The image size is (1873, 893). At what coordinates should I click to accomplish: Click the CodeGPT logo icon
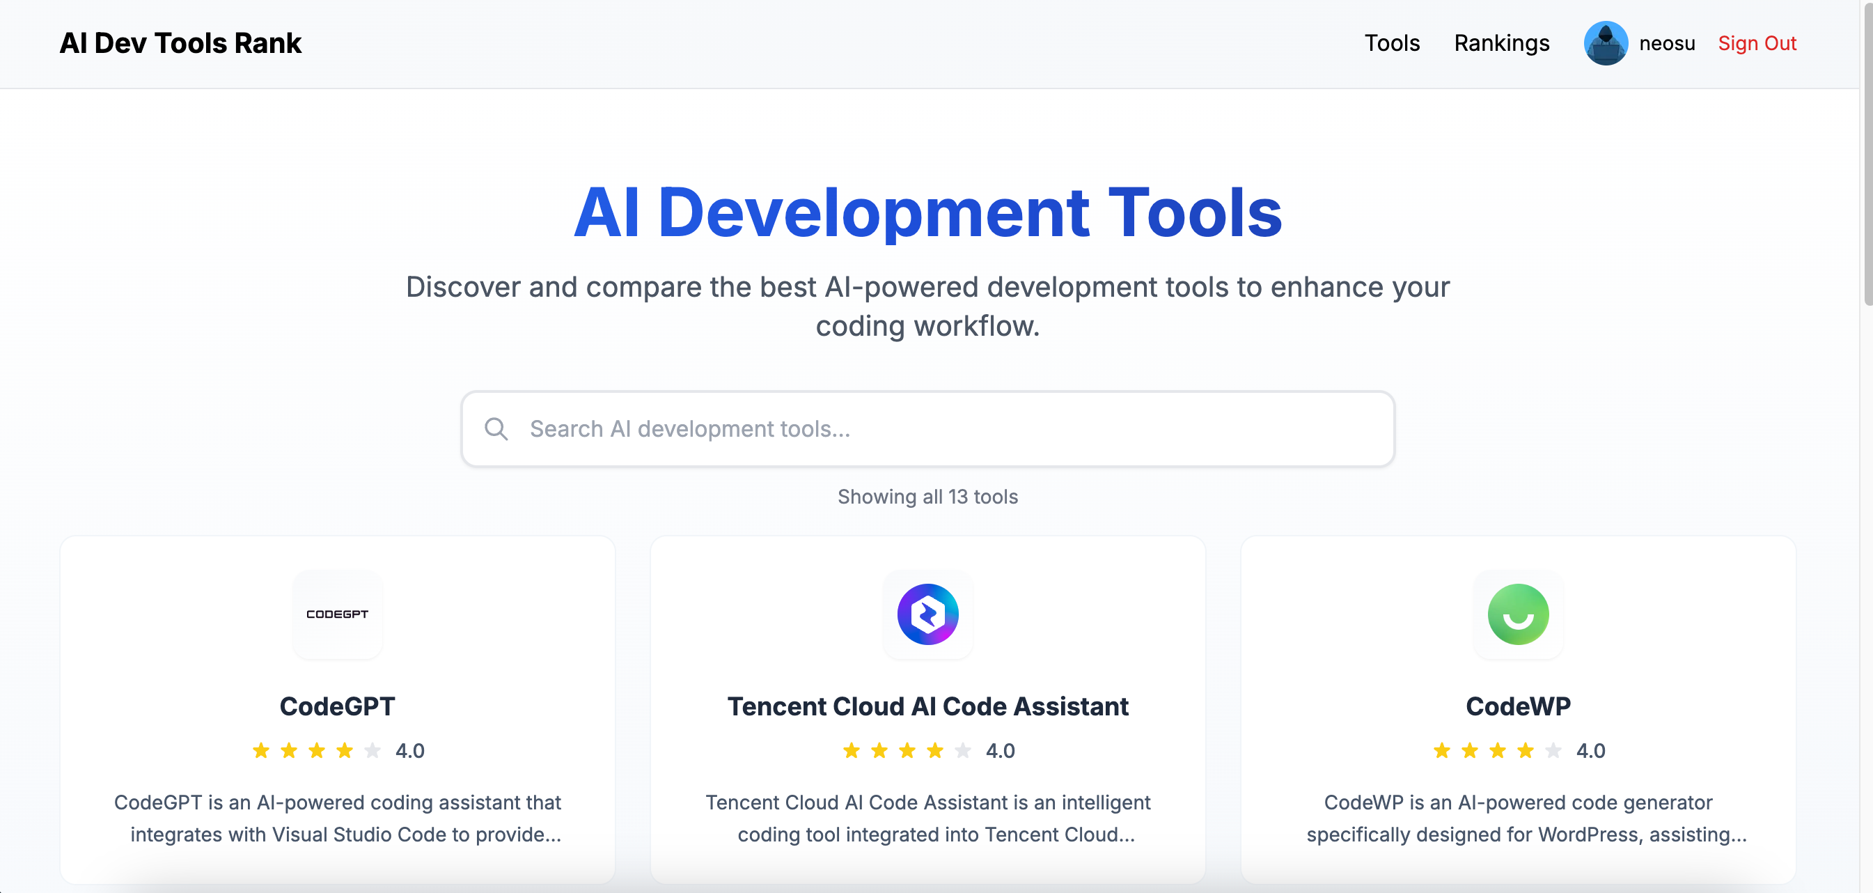point(338,614)
